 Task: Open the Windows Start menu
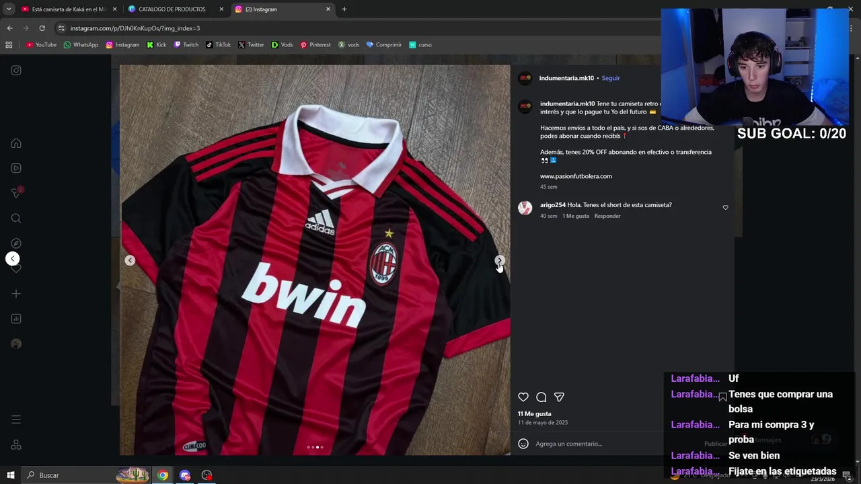(x=11, y=475)
